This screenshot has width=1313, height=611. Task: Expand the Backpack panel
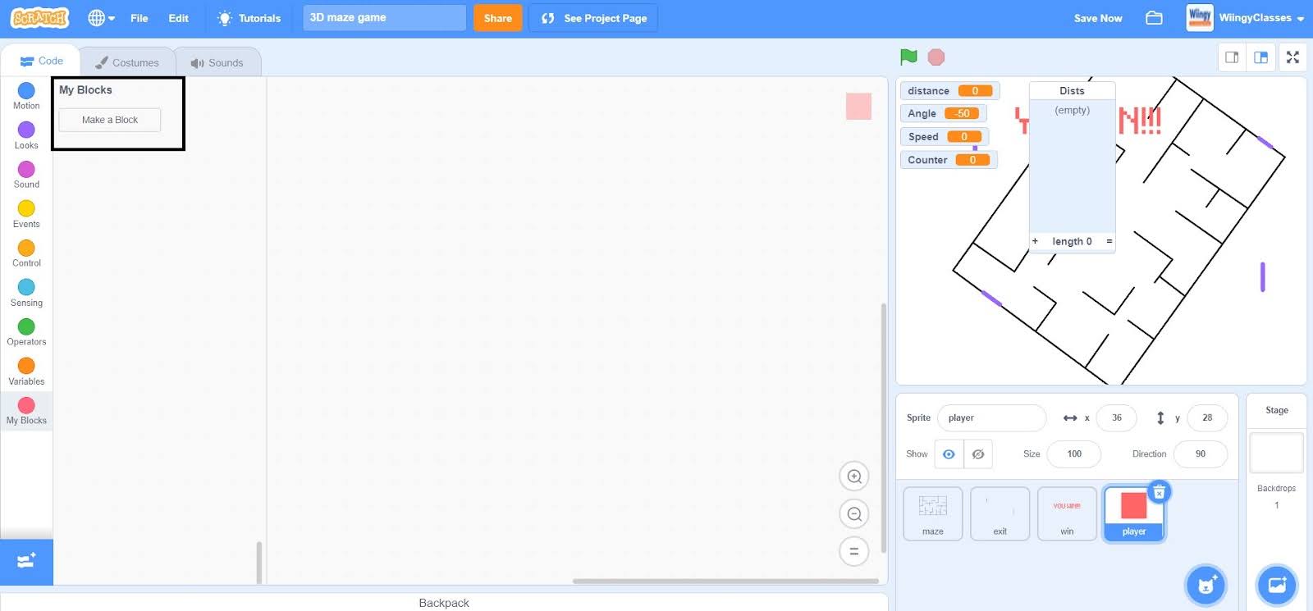(444, 602)
